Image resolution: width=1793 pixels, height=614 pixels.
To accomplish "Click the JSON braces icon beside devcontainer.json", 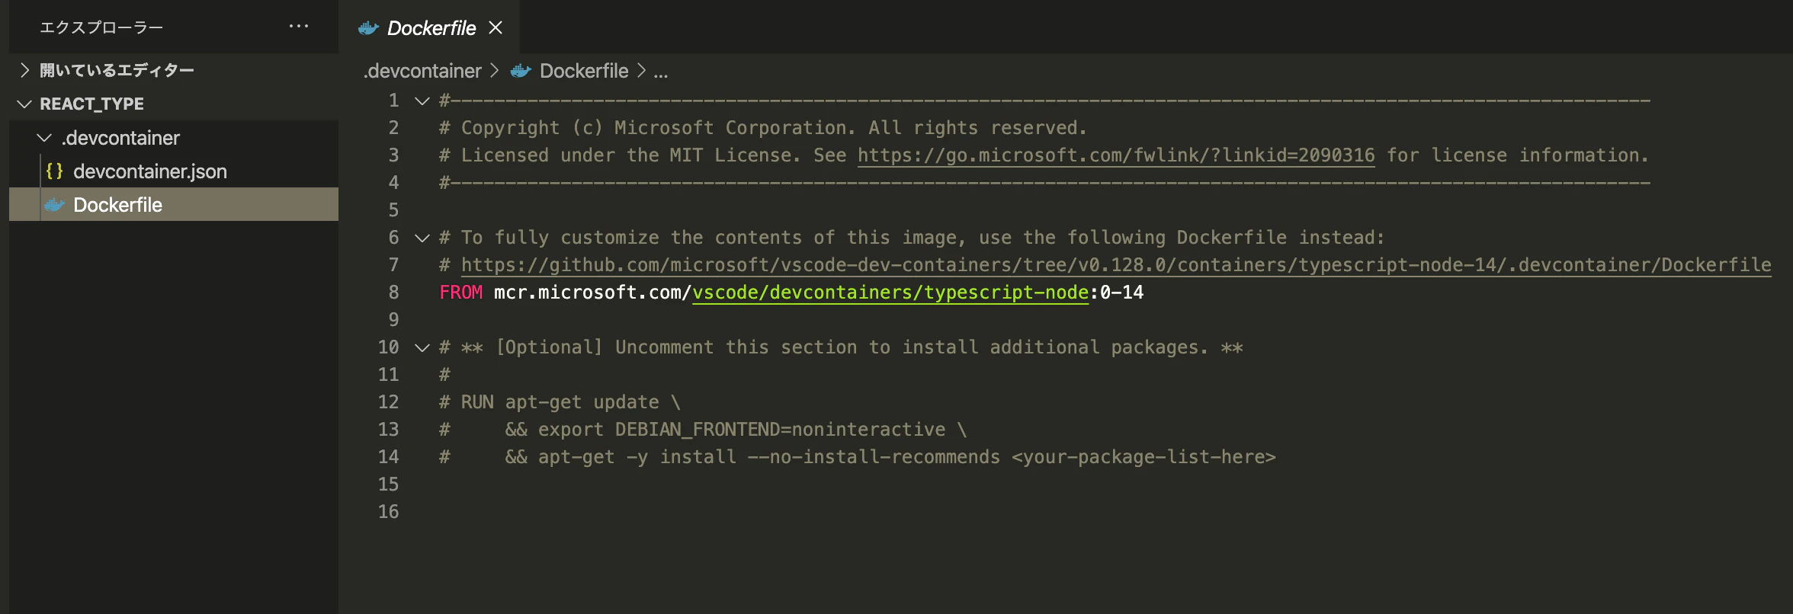I will click(x=54, y=171).
